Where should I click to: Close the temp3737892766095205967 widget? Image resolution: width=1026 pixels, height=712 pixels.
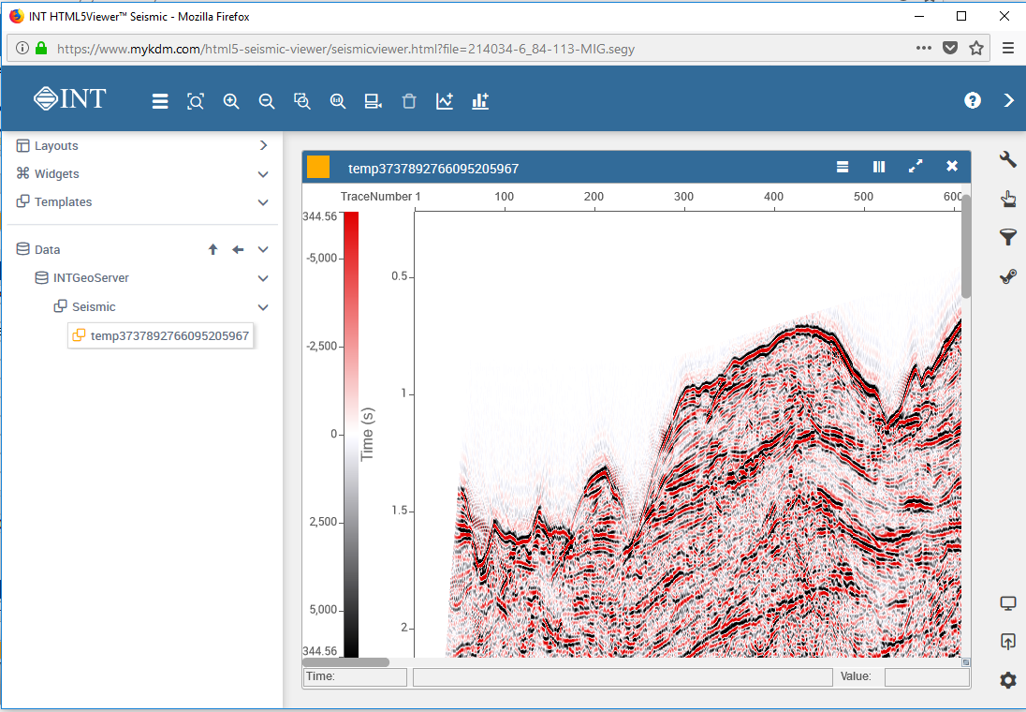coord(952,167)
